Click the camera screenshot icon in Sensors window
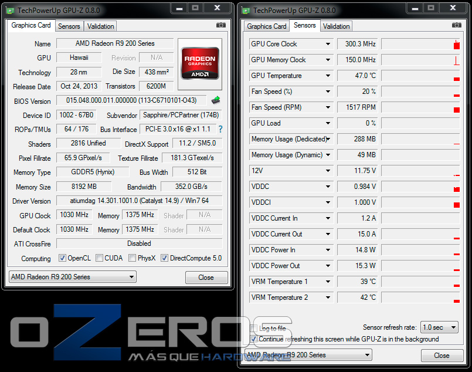This screenshot has height=372, width=472. (x=457, y=25)
